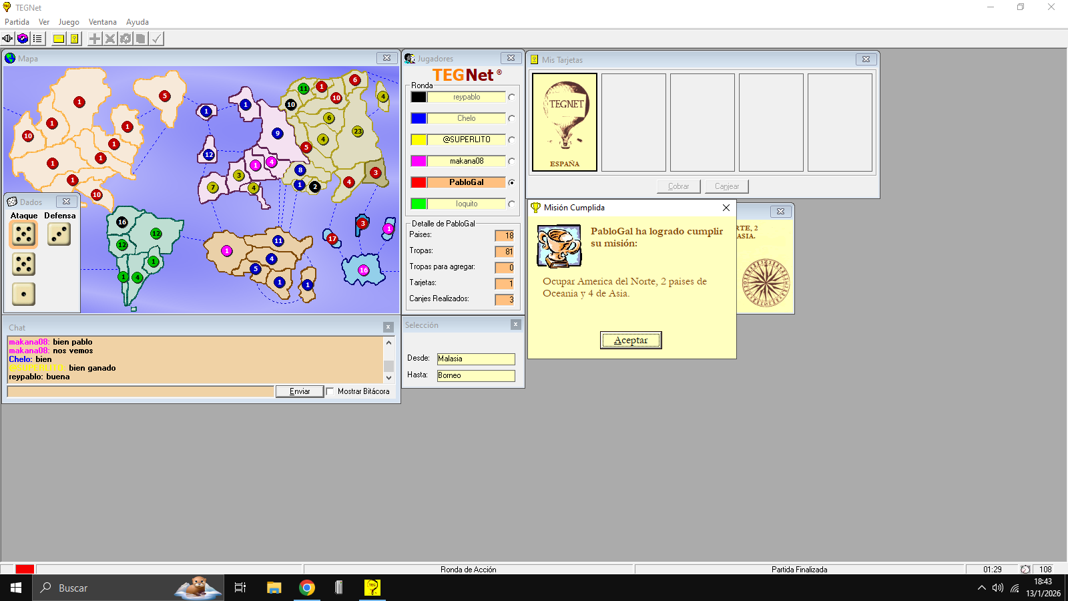Screen dimensions: 1068x601
Task: Click the Enviar chat button
Action: tap(300, 391)
